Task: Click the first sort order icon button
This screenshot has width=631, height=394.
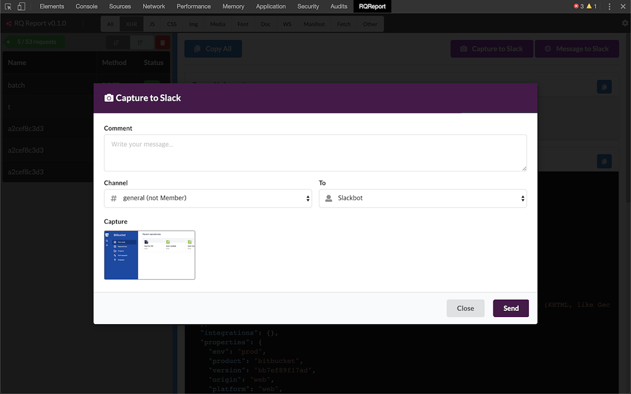Action: pos(117,43)
